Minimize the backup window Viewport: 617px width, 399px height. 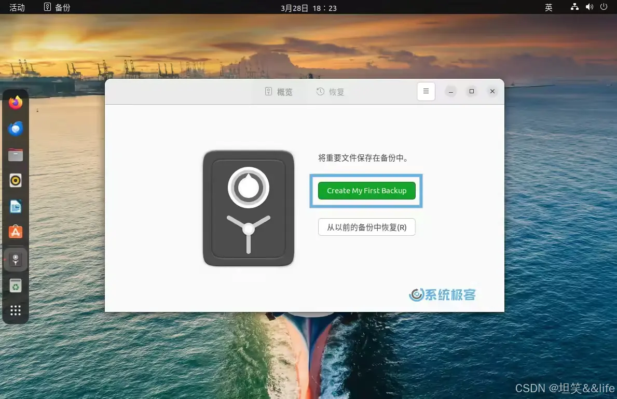[451, 92]
